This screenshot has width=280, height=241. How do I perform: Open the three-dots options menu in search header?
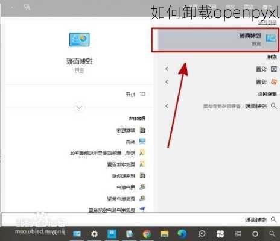[12, 7]
